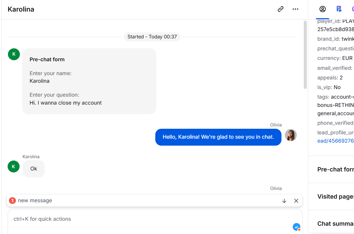Click the blue checkmark icon in message box
The image size is (354, 234).
[x=296, y=227]
